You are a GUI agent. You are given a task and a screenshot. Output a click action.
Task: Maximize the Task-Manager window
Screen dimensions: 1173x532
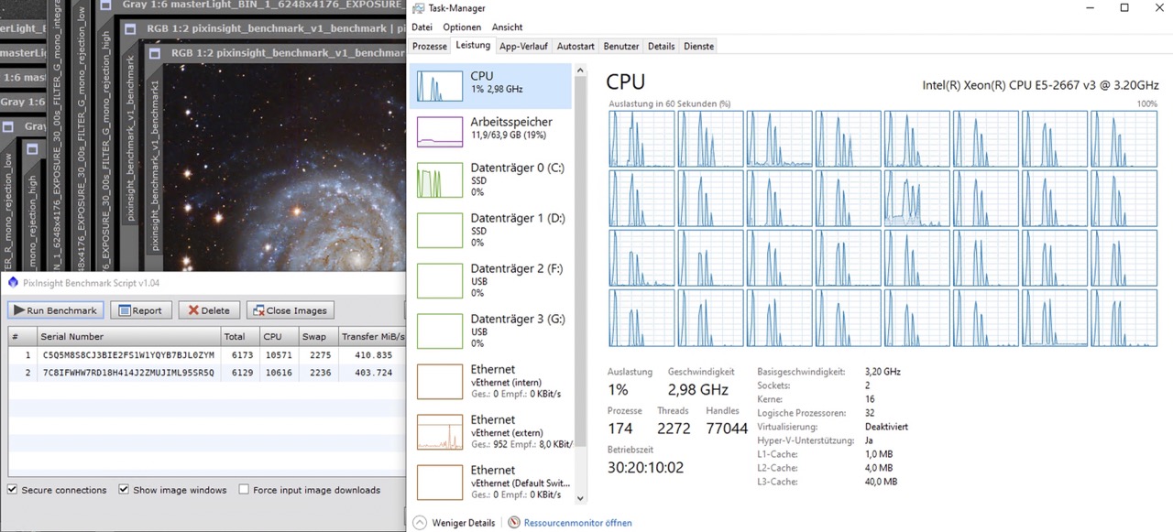coord(1124,7)
